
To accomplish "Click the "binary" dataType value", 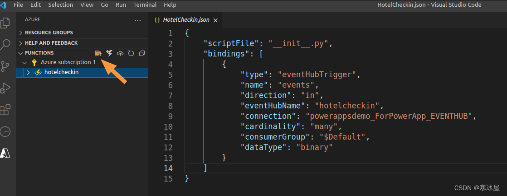I will pos(315,147).
